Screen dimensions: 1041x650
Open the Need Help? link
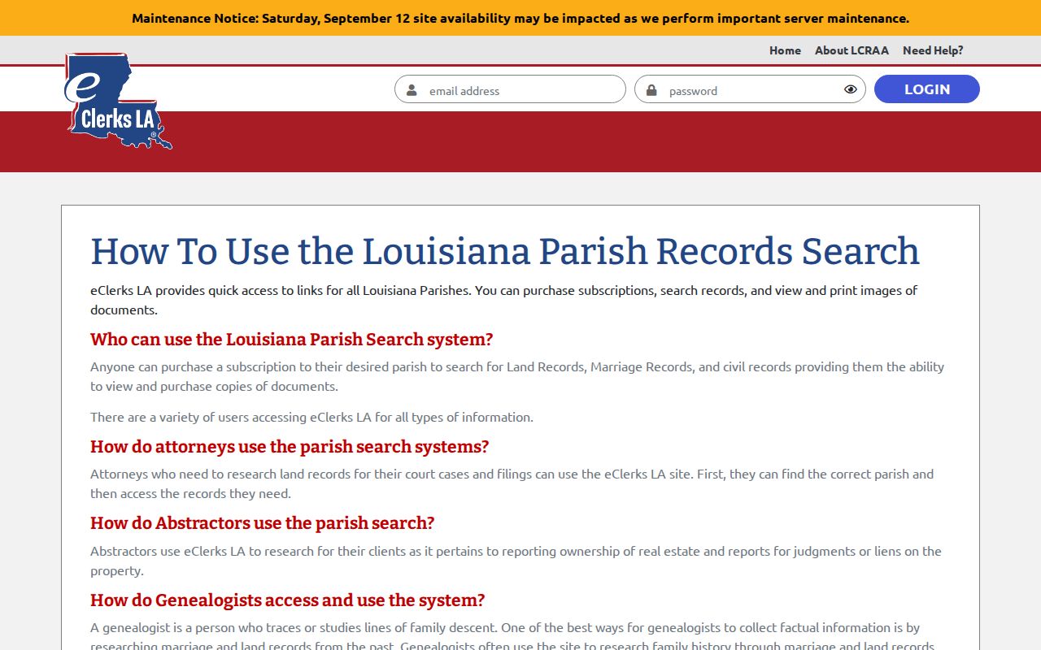coord(933,50)
